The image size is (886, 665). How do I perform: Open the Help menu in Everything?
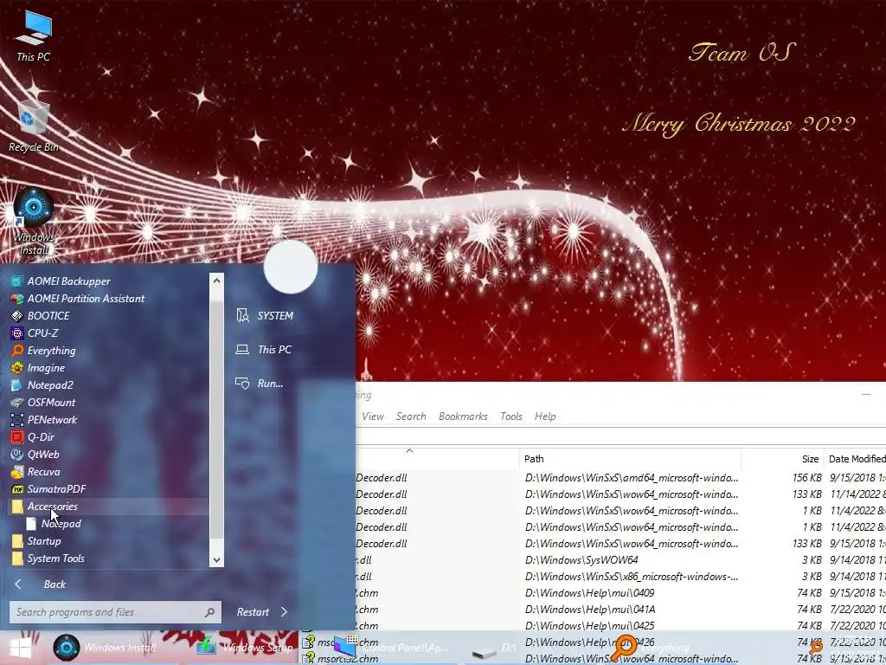click(545, 416)
